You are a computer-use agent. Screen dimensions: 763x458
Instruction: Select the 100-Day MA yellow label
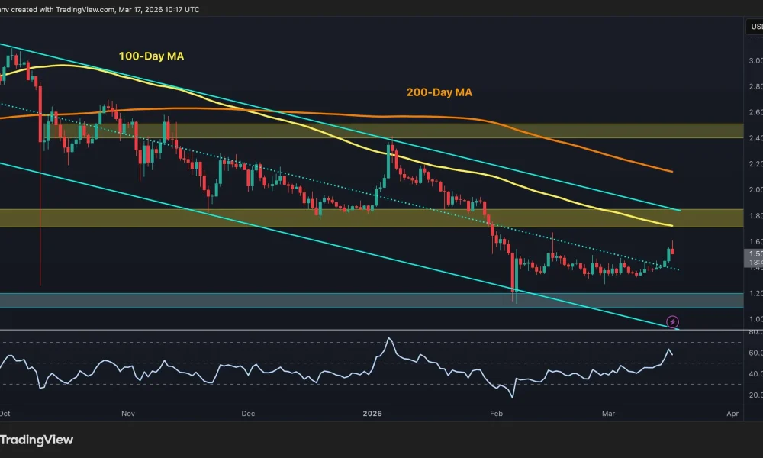coord(150,56)
